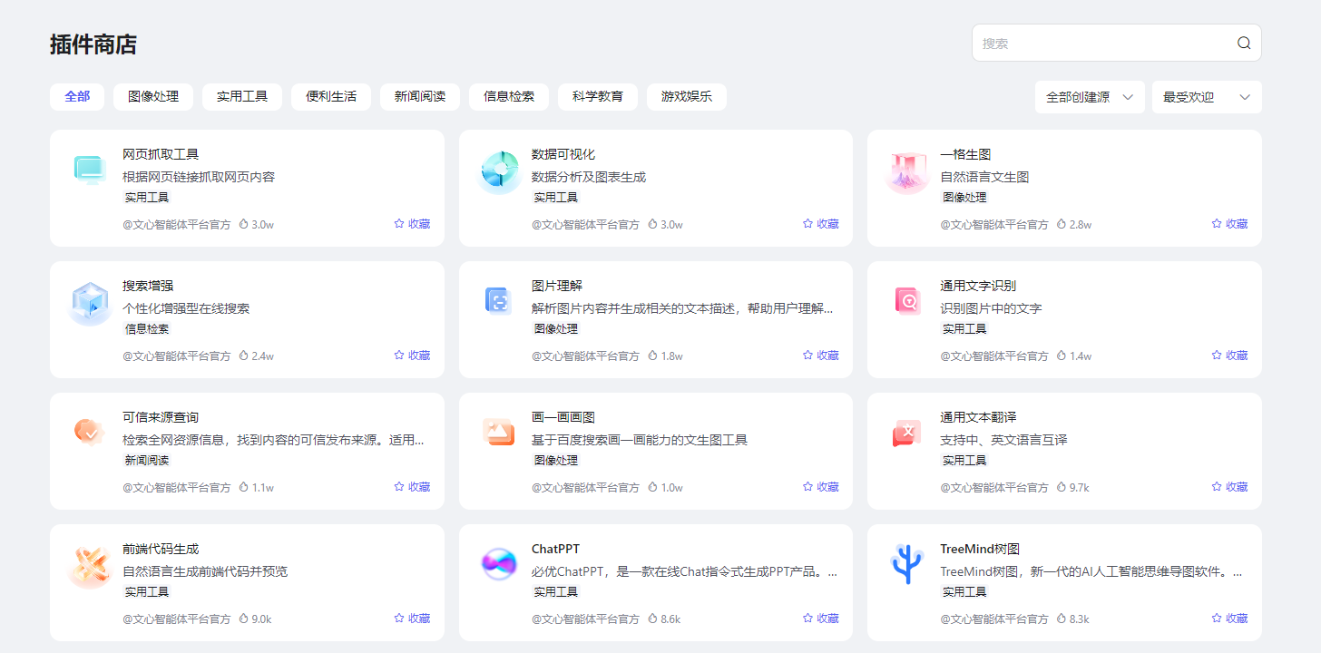This screenshot has height=653, width=1321.
Task: Open the 通用文本翻译 plugin icon
Action: (x=907, y=434)
